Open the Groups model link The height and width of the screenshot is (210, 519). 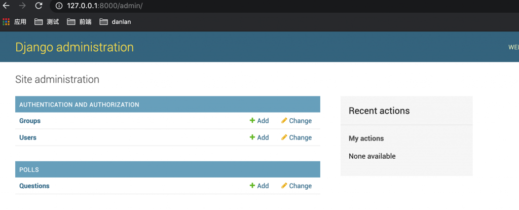tap(30, 121)
